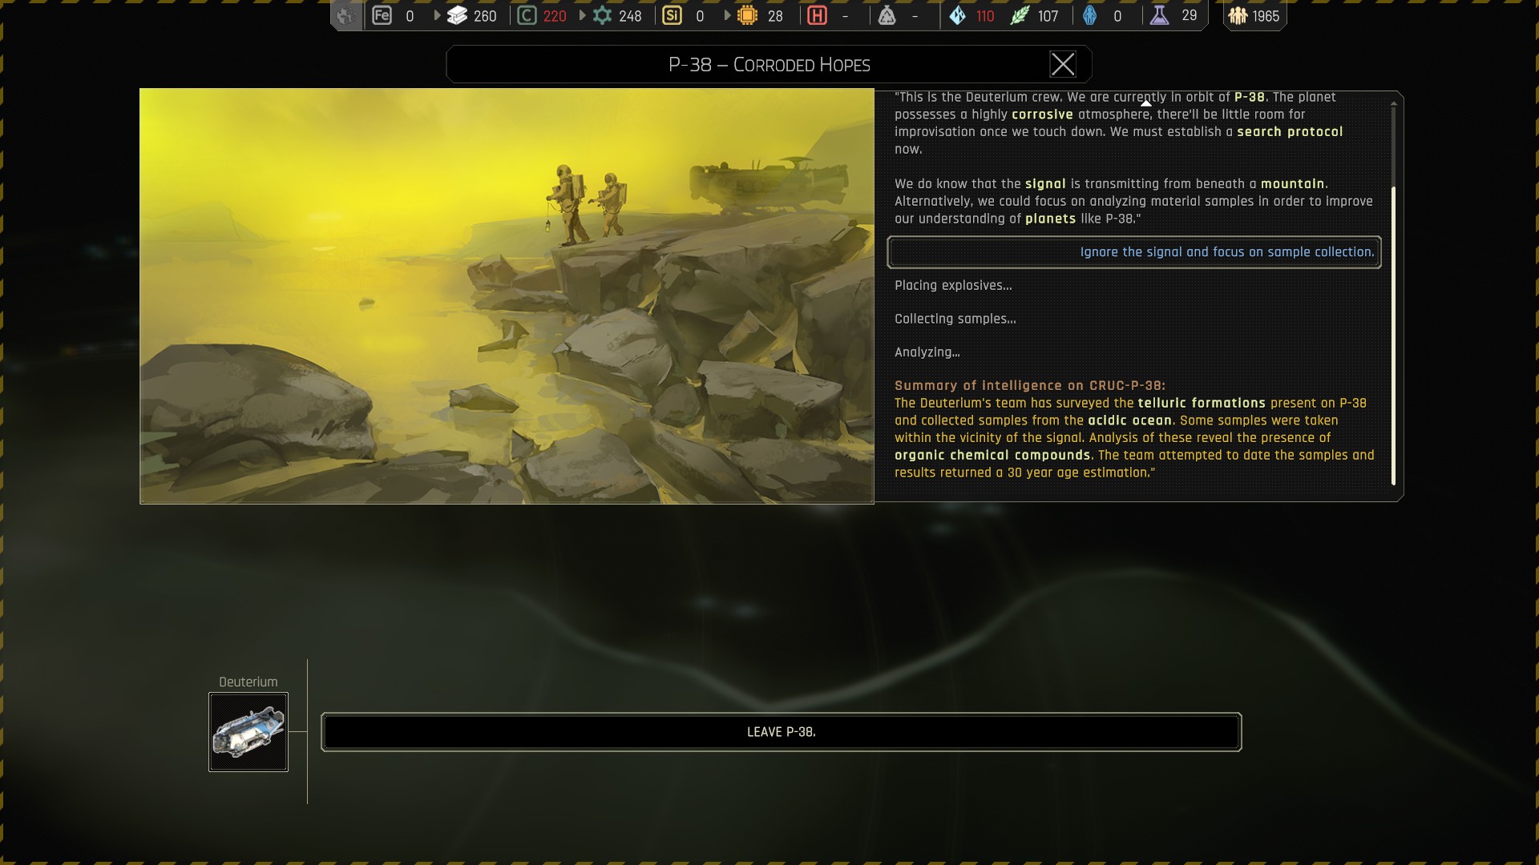Click the yellow planet surface illustration
The image size is (1539, 865).
click(507, 296)
